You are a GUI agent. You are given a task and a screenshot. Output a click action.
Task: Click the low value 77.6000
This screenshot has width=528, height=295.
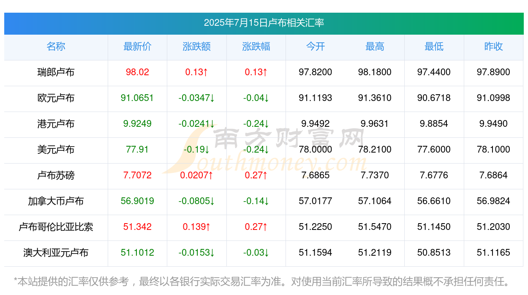[x=434, y=150]
